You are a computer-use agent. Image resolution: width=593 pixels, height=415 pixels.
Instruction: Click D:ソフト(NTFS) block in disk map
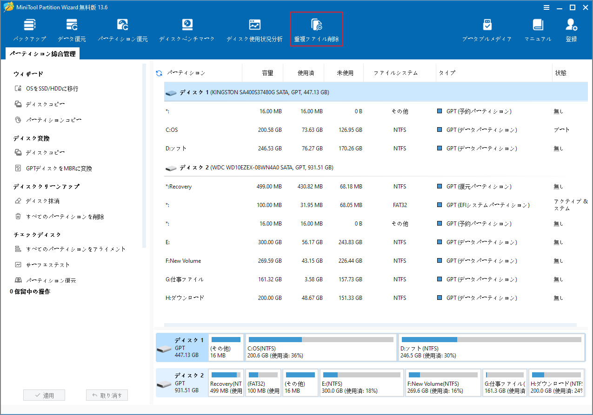[492, 348]
